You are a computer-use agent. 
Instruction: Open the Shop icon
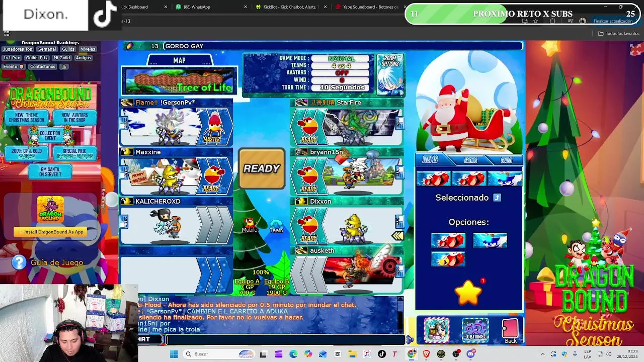[436, 330]
